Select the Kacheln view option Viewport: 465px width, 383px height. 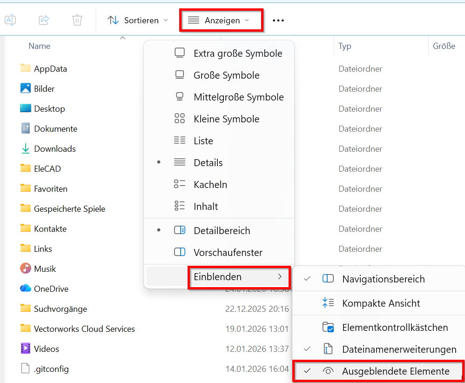pos(210,185)
